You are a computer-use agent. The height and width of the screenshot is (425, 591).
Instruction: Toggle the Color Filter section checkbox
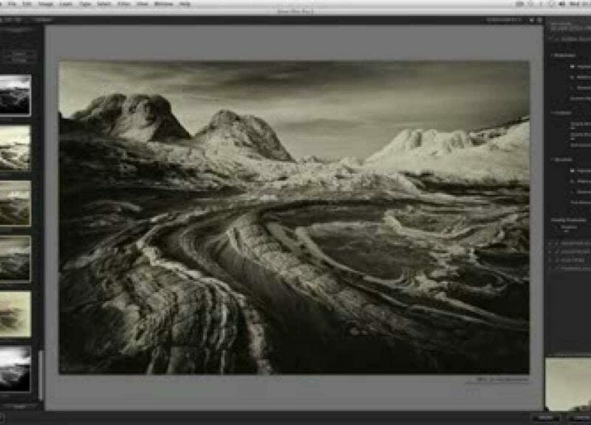coord(553,243)
